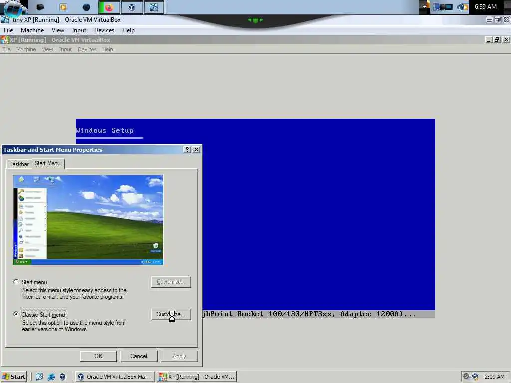
Task: Click the tiny XP window title icon
Action: (x=5, y=19)
